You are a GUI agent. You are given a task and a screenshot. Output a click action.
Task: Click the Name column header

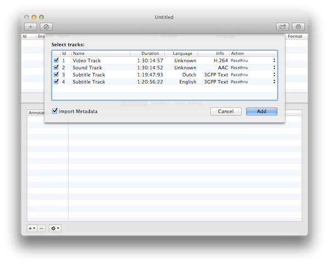(x=101, y=54)
